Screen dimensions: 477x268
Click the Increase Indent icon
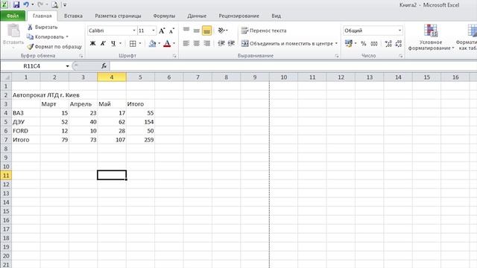pyautogui.click(x=232, y=43)
